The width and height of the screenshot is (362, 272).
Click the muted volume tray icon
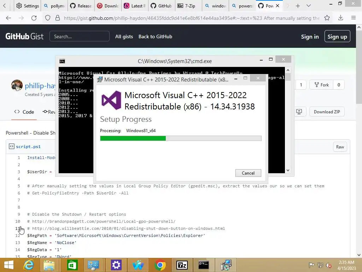pyautogui.click(x=329, y=265)
